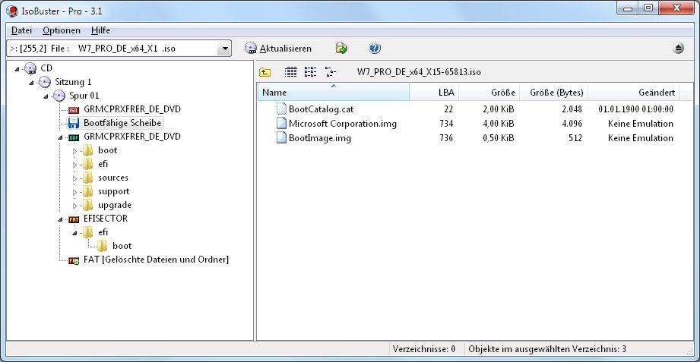Open the blue help question-mark icon
The width and height of the screenshot is (700, 362).
(375, 48)
